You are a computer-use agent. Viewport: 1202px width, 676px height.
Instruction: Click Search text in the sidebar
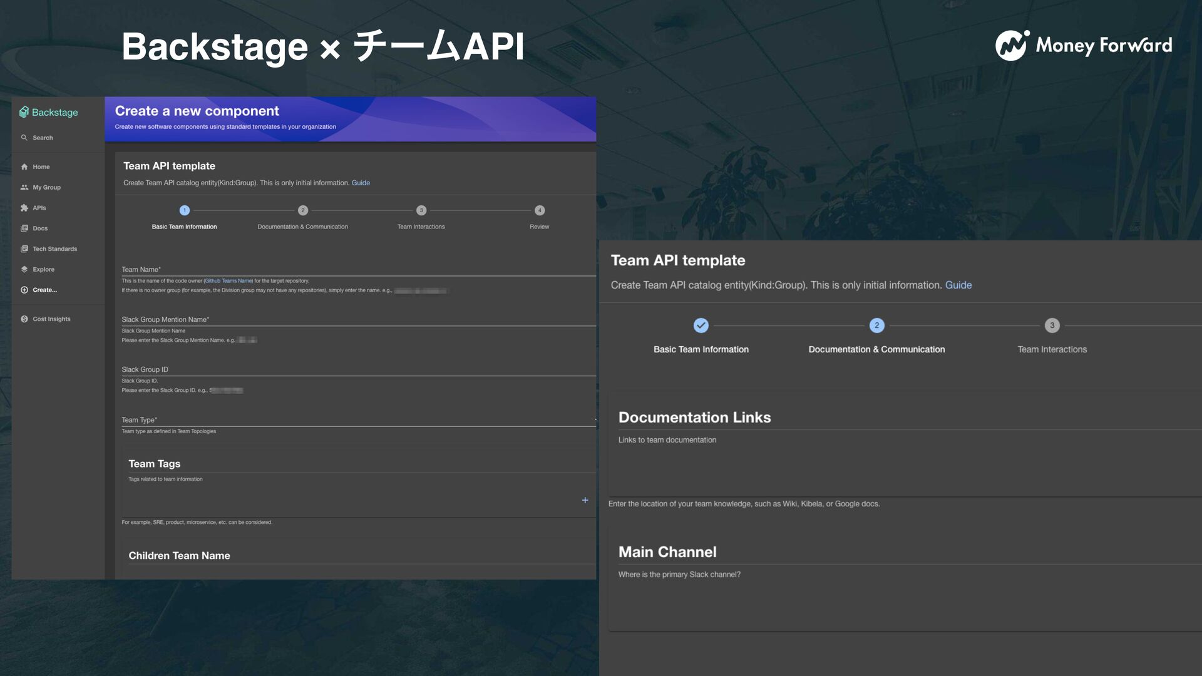pyautogui.click(x=43, y=138)
